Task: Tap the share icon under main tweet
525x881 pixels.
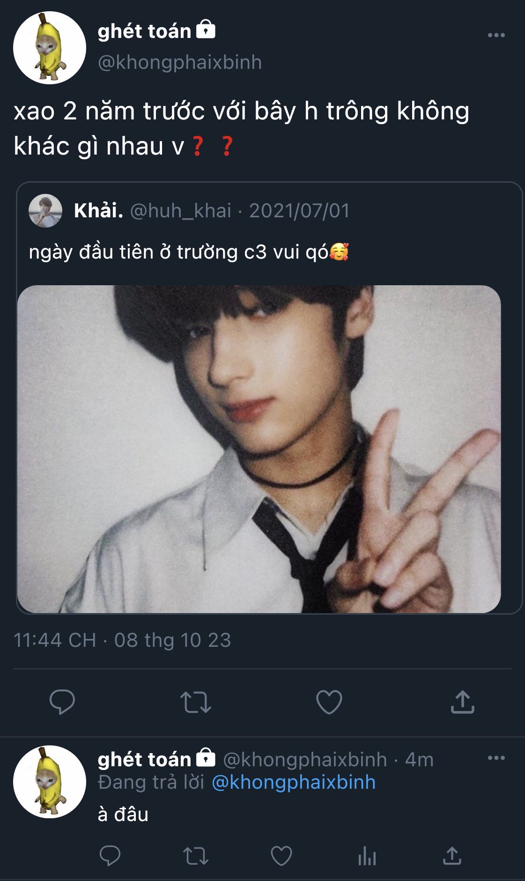Action: click(x=463, y=702)
